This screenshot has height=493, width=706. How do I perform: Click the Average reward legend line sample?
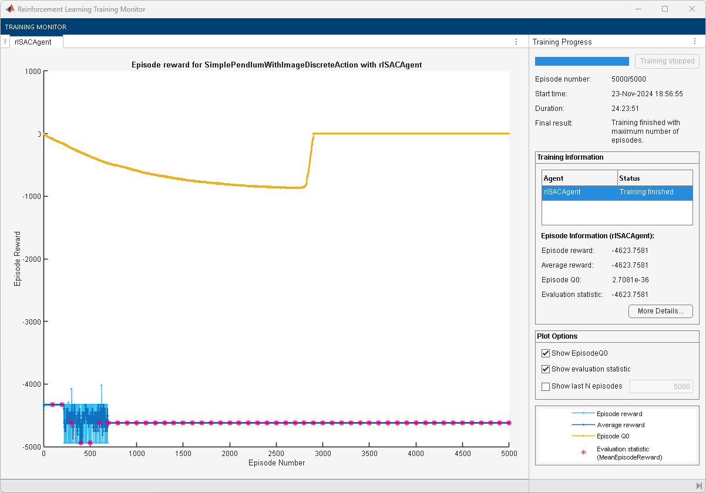pyautogui.click(x=583, y=425)
